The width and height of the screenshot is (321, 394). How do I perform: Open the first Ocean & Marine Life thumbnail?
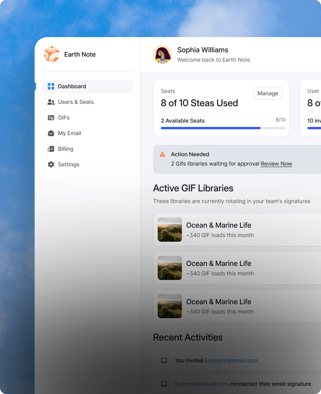tap(170, 230)
